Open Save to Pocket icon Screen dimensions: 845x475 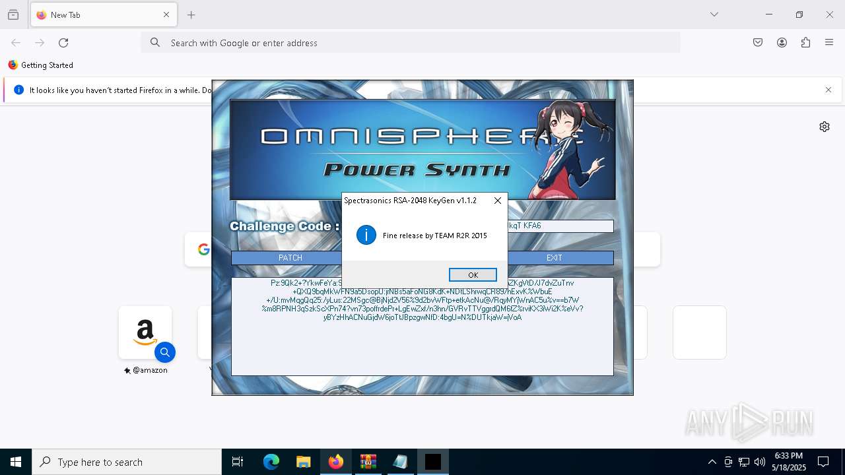pos(758,43)
